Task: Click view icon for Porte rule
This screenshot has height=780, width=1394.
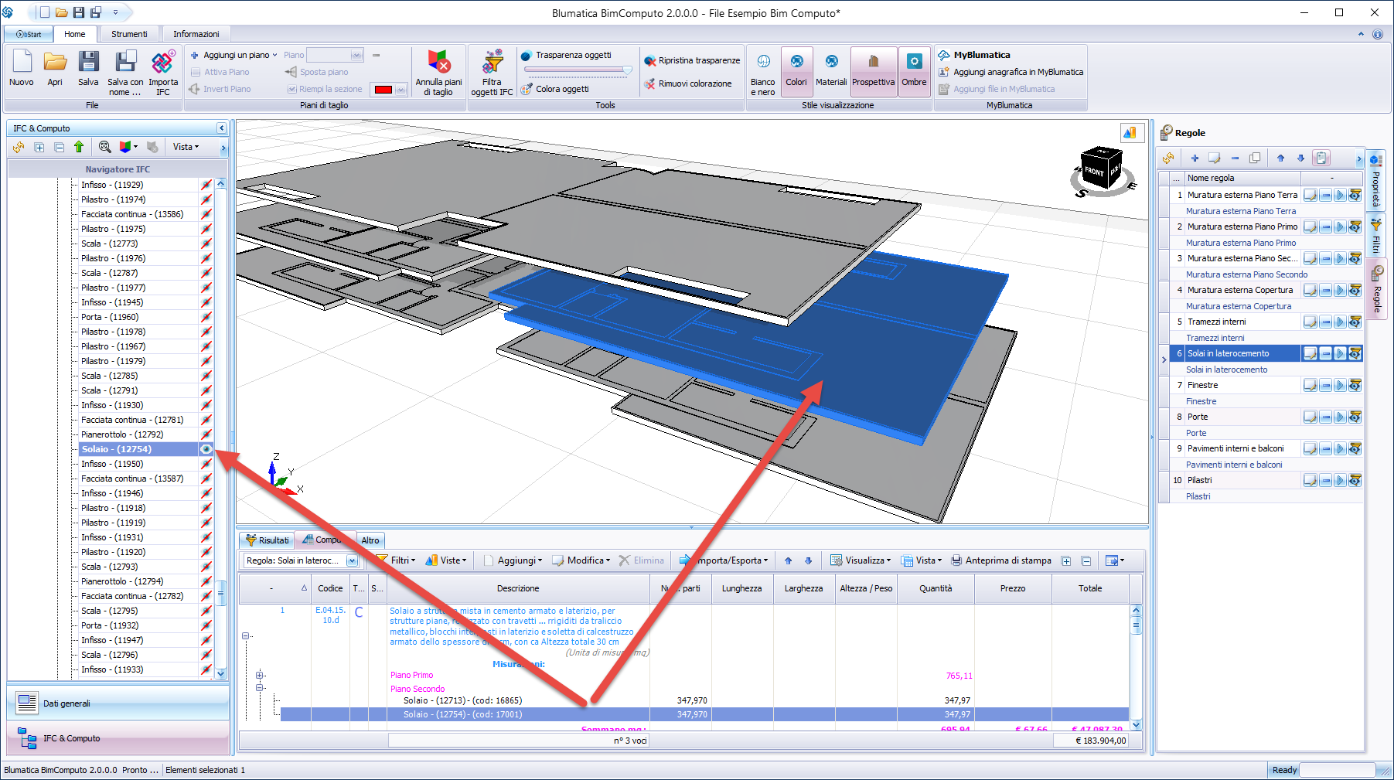Action: click(x=1355, y=417)
